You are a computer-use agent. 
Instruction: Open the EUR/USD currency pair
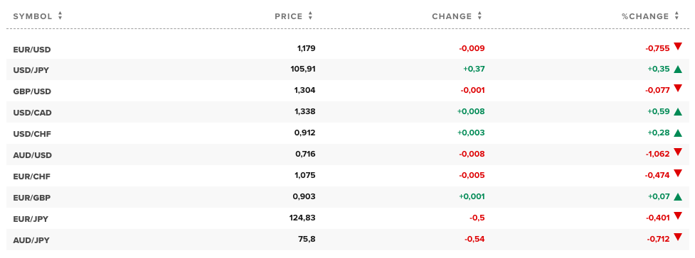coord(32,50)
